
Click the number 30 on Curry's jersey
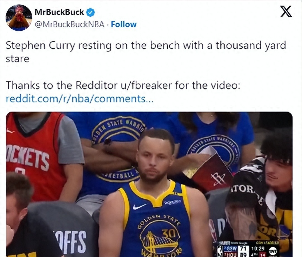[x=168, y=233]
